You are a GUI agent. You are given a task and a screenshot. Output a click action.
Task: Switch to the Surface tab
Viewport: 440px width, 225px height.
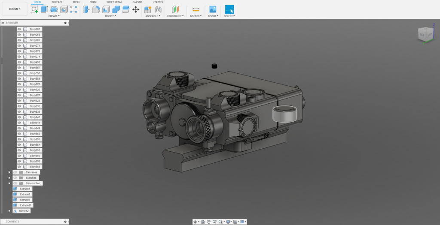click(x=57, y=2)
